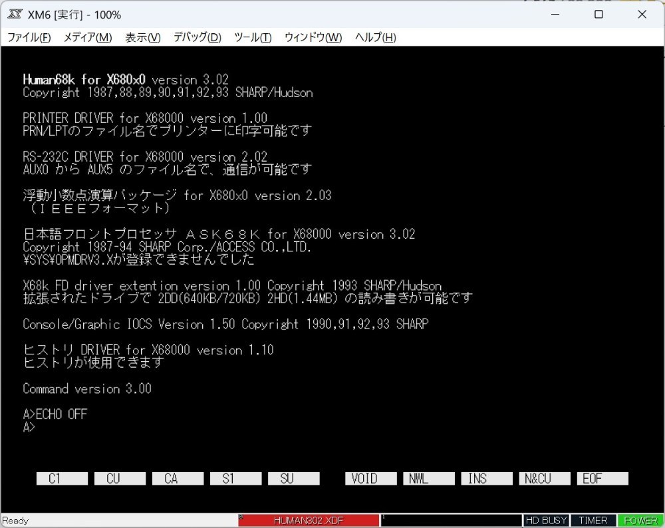This screenshot has width=665, height=528.
Task: Open the 表示(V) menu
Action: (142, 37)
